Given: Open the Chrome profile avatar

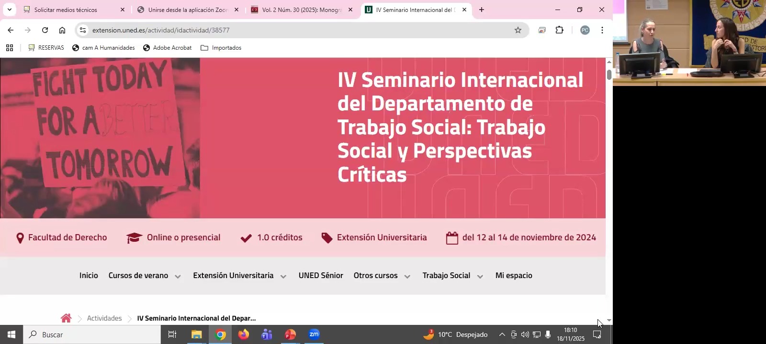Looking at the screenshot, I should [x=585, y=30].
